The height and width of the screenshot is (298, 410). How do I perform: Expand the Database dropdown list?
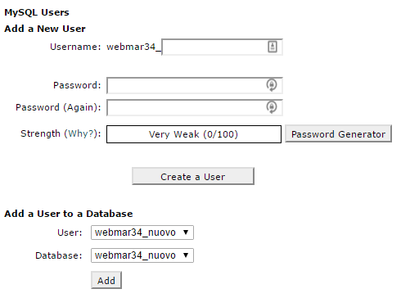142,255
